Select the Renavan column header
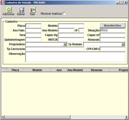 [96, 70]
